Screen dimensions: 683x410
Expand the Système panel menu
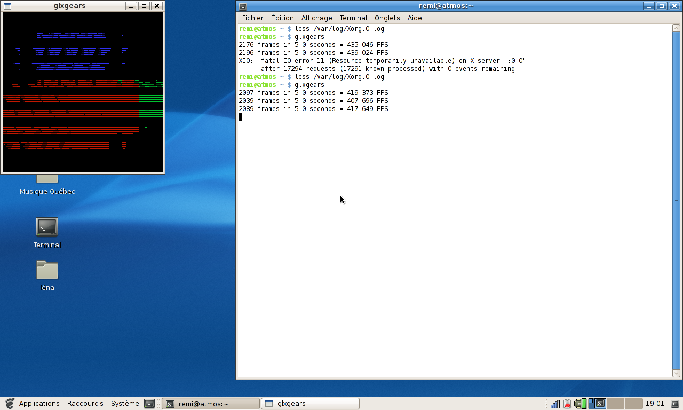click(x=125, y=404)
